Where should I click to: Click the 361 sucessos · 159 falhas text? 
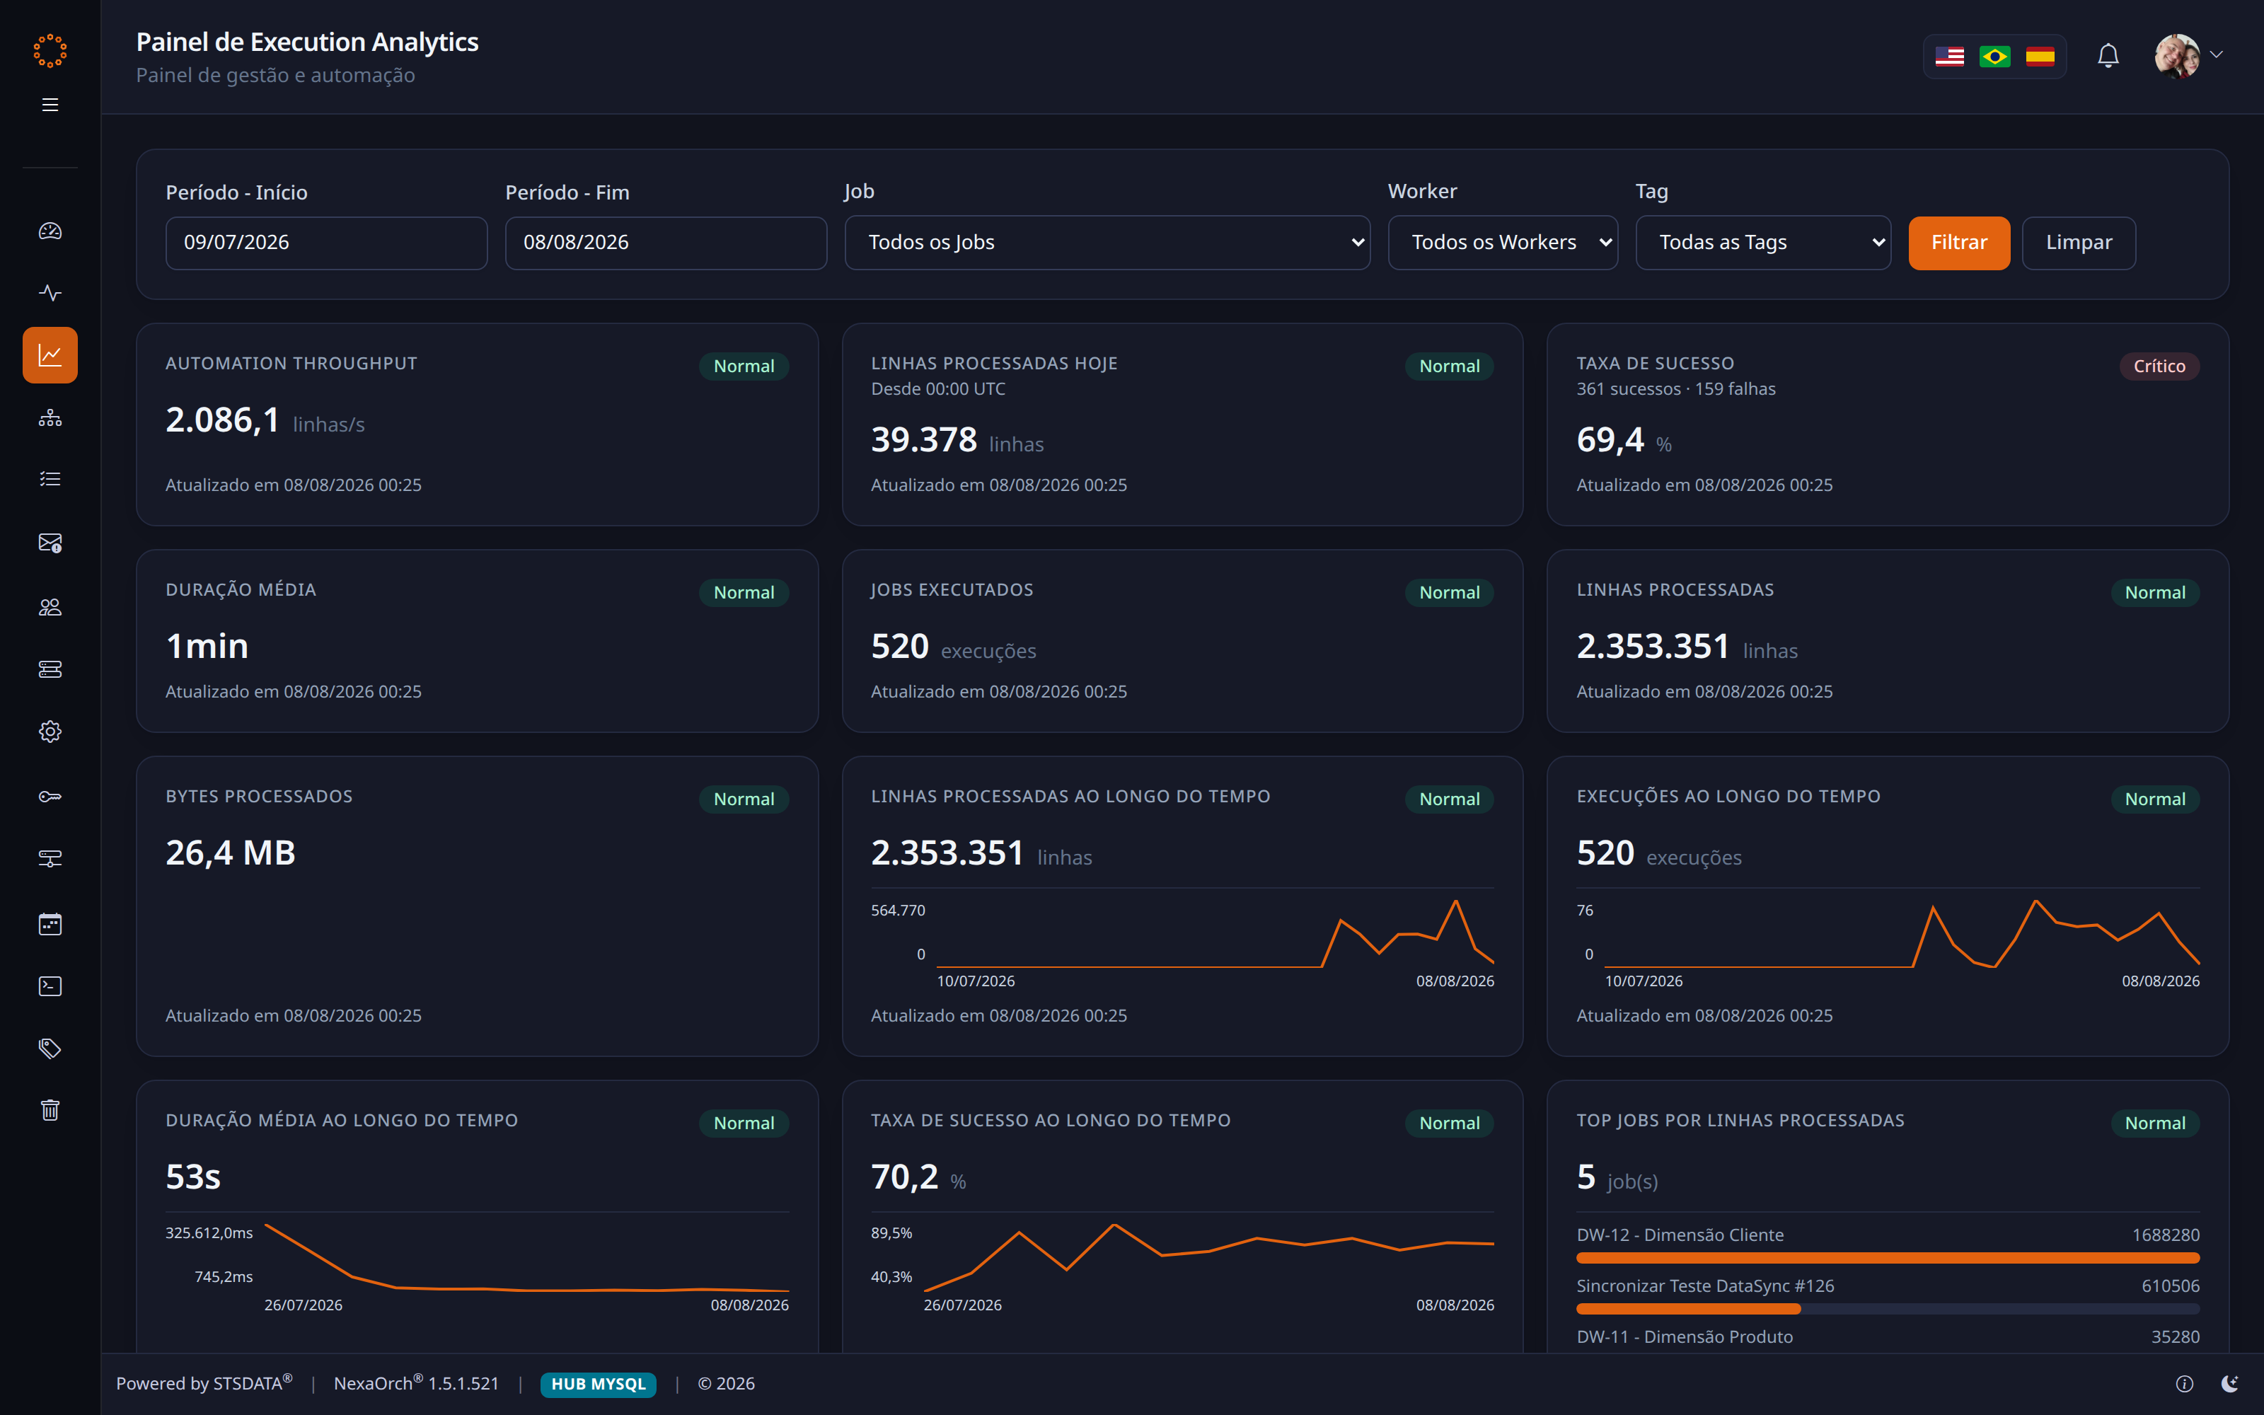[x=1677, y=389]
